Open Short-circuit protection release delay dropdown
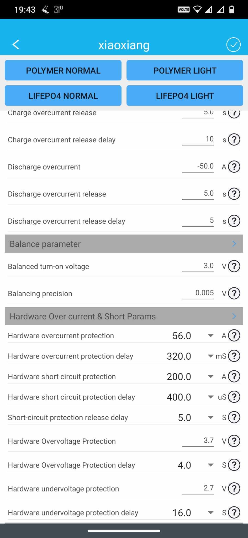Screen dimensions: 248x538 210,417
